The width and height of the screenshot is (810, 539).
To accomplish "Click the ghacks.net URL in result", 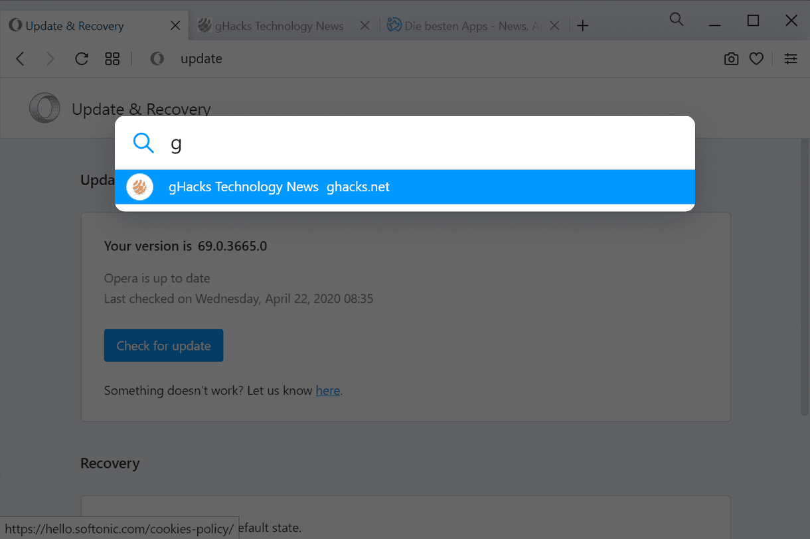I will point(359,187).
